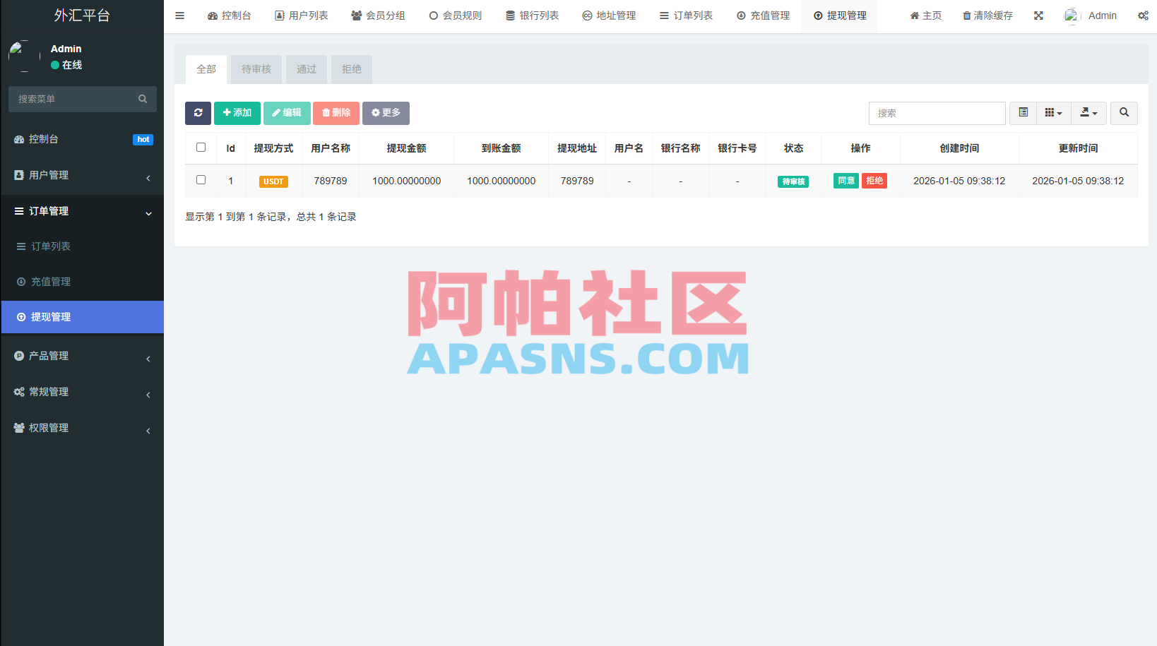Open 用户列表 tab in top navigation
Image resolution: width=1157 pixels, height=646 pixels.
(x=302, y=16)
